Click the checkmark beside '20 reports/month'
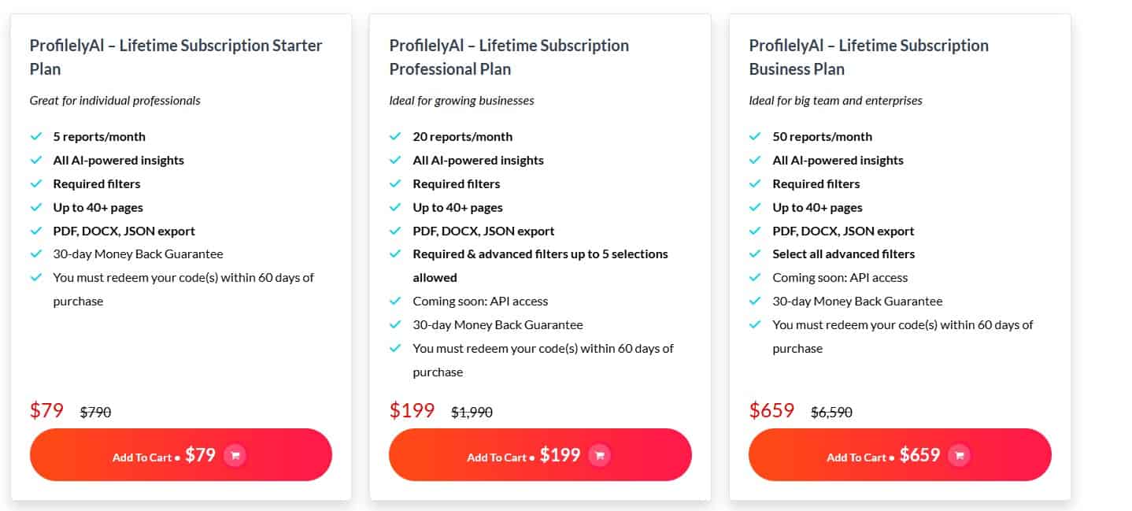 (395, 135)
